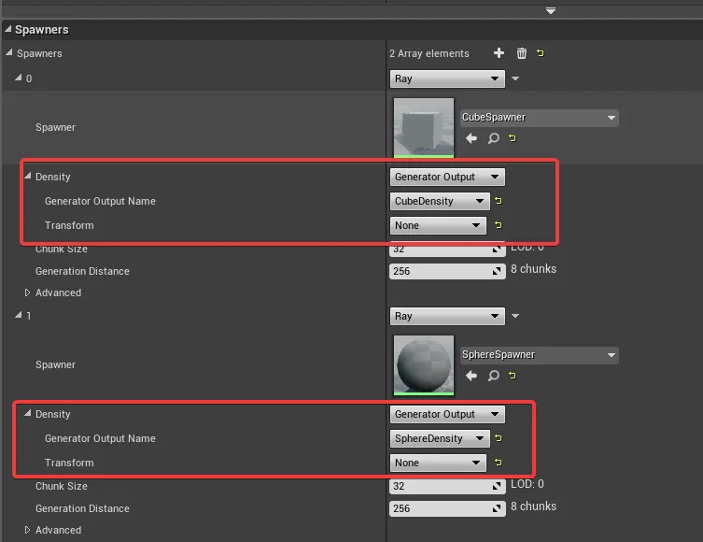Expand Advanced section under element 0
This screenshot has width=703, height=542.
tap(28, 292)
